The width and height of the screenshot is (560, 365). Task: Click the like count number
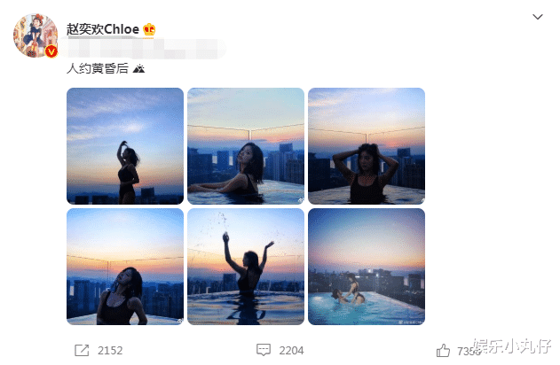[x=469, y=352]
